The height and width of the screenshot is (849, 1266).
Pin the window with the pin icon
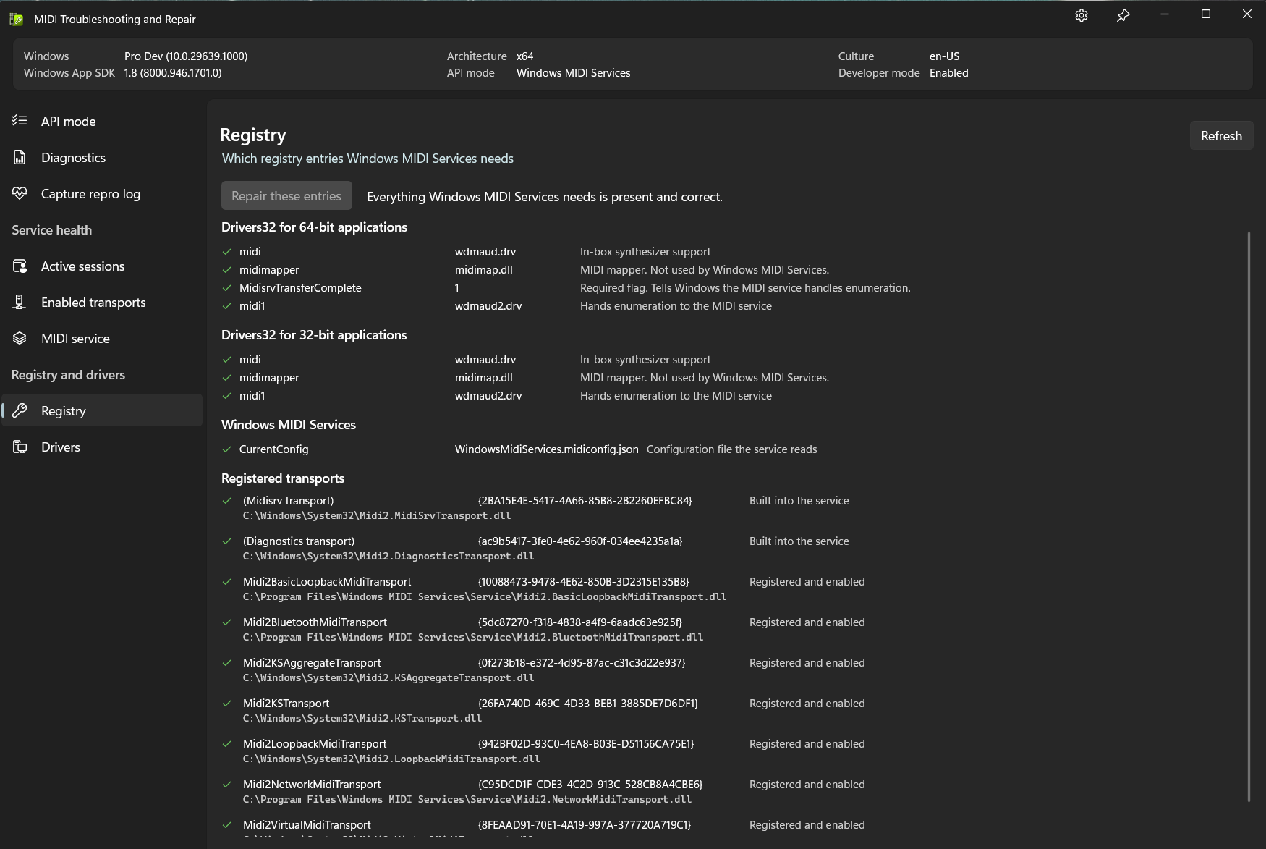coord(1123,15)
